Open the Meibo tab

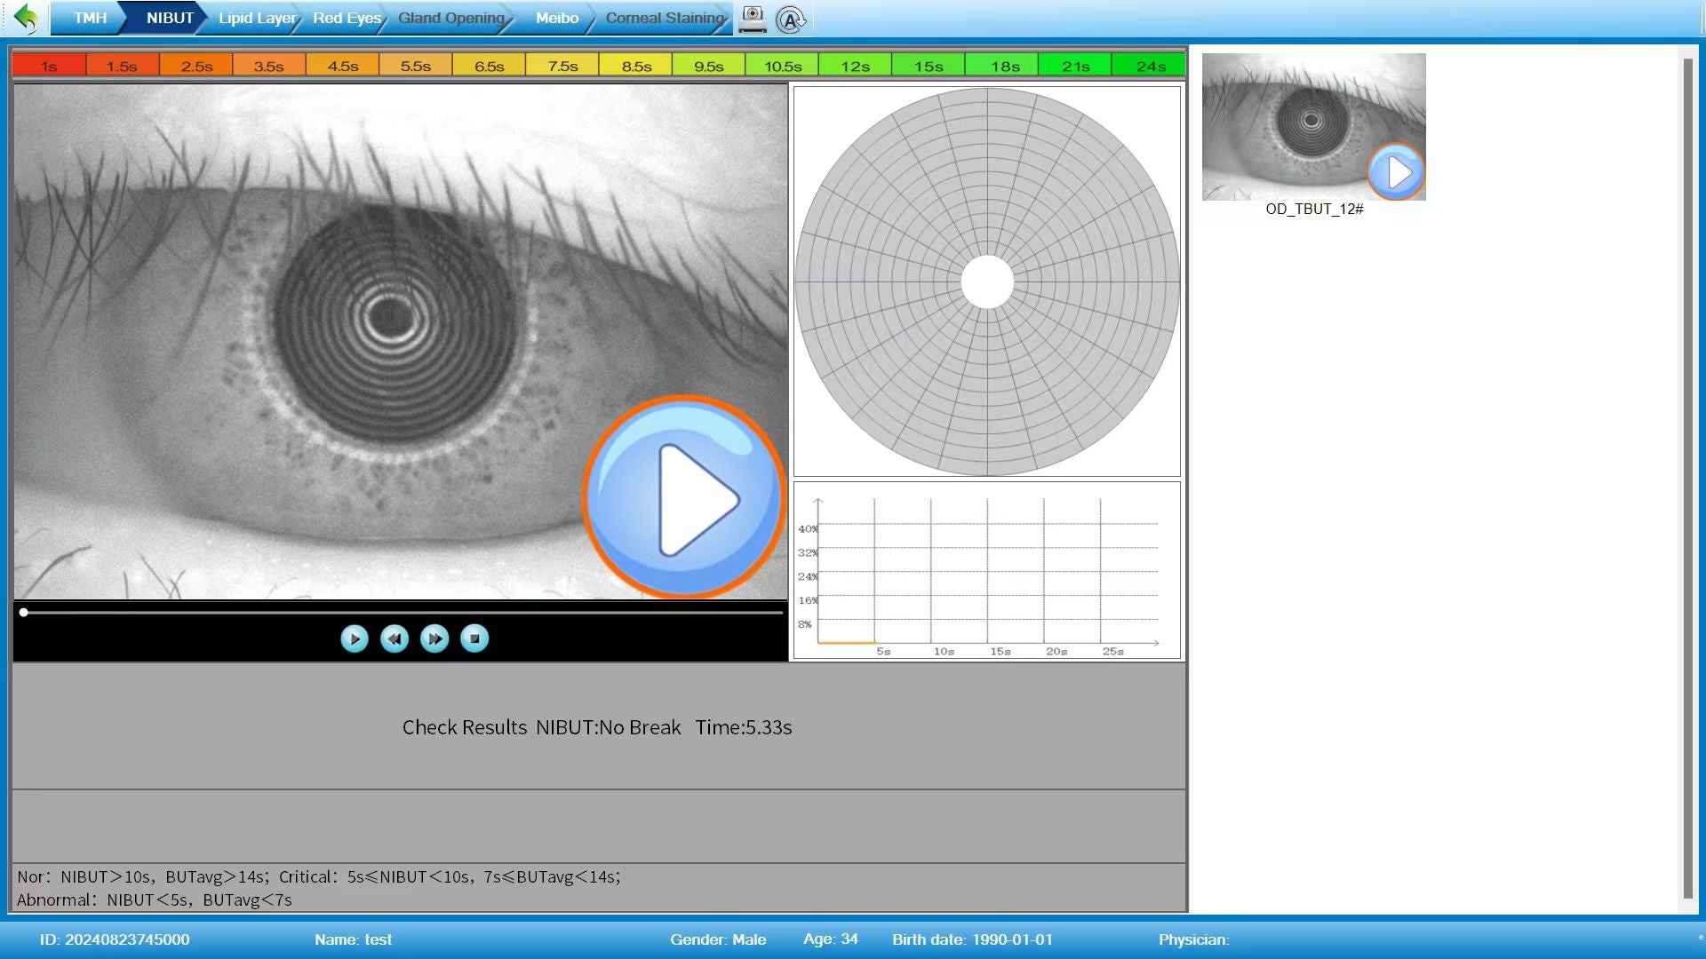pos(556,18)
